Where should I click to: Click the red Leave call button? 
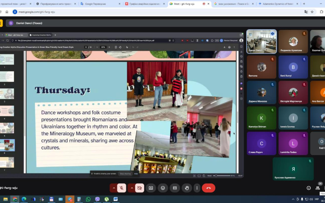208,188
